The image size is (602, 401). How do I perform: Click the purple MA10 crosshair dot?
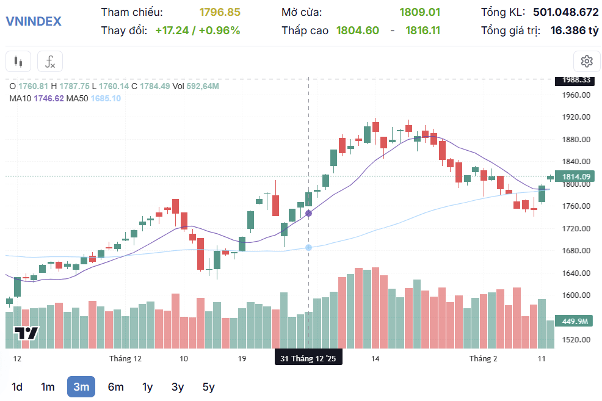tap(309, 214)
